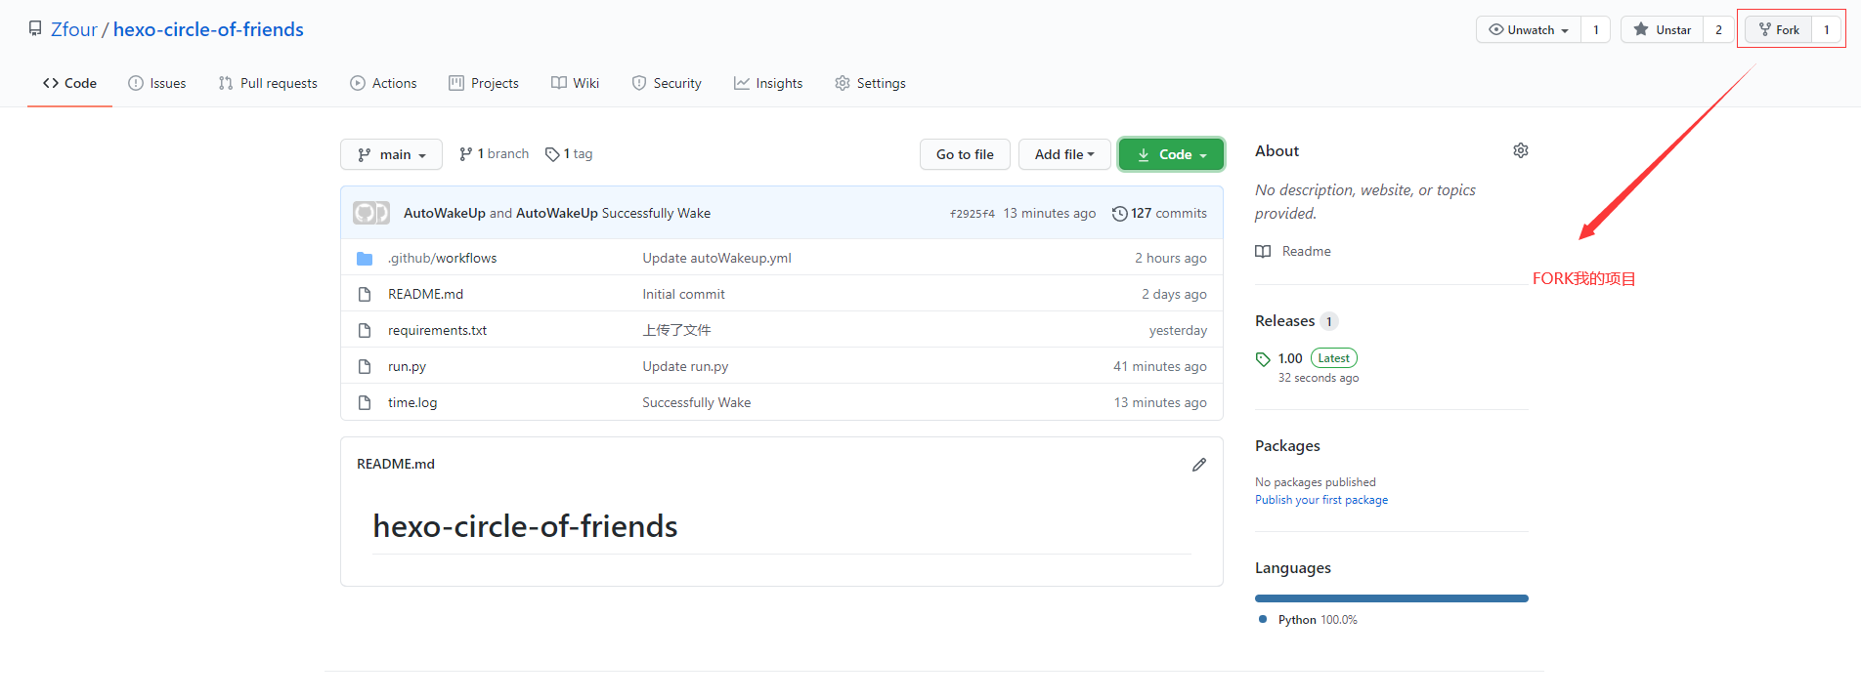Click the '41 minutes ago' timestamp for run.py

pos(1160,366)
